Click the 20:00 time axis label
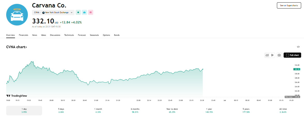Viewport: 304px width, 120px height. [52, 100]
